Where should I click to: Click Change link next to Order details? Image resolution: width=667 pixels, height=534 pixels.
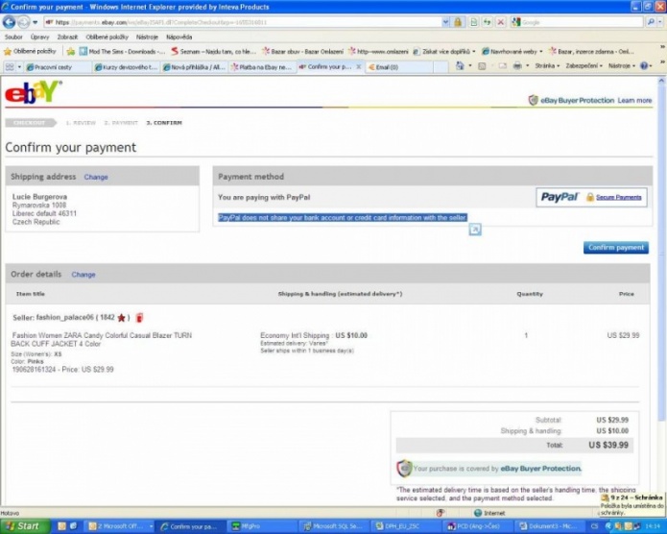83,274
